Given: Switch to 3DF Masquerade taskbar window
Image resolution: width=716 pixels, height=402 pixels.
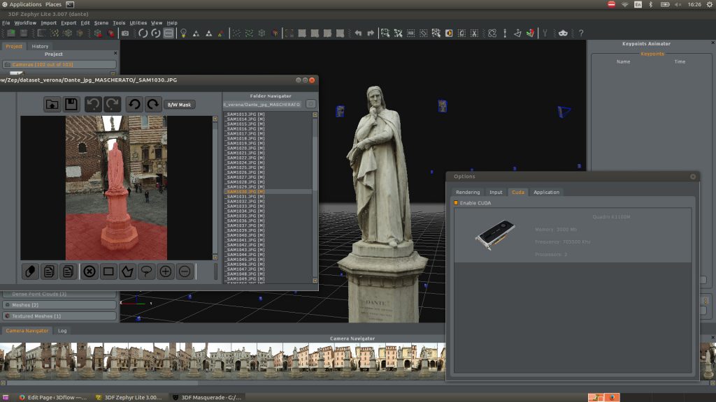Looking at the screenshot, I should pyautogui.click(x=206, y=397).
